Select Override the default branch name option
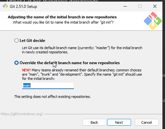The height and width of the screenshot is (129, 165). click(16, 63)
